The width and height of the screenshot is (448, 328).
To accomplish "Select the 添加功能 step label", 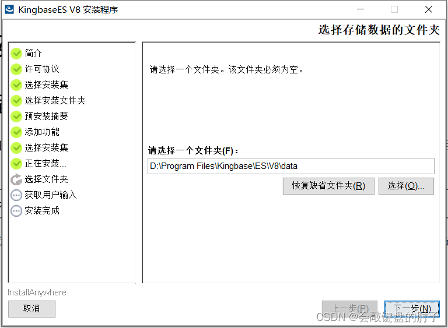I will 42,132.
